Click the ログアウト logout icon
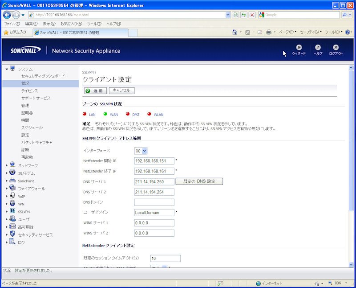 [336, 47]
